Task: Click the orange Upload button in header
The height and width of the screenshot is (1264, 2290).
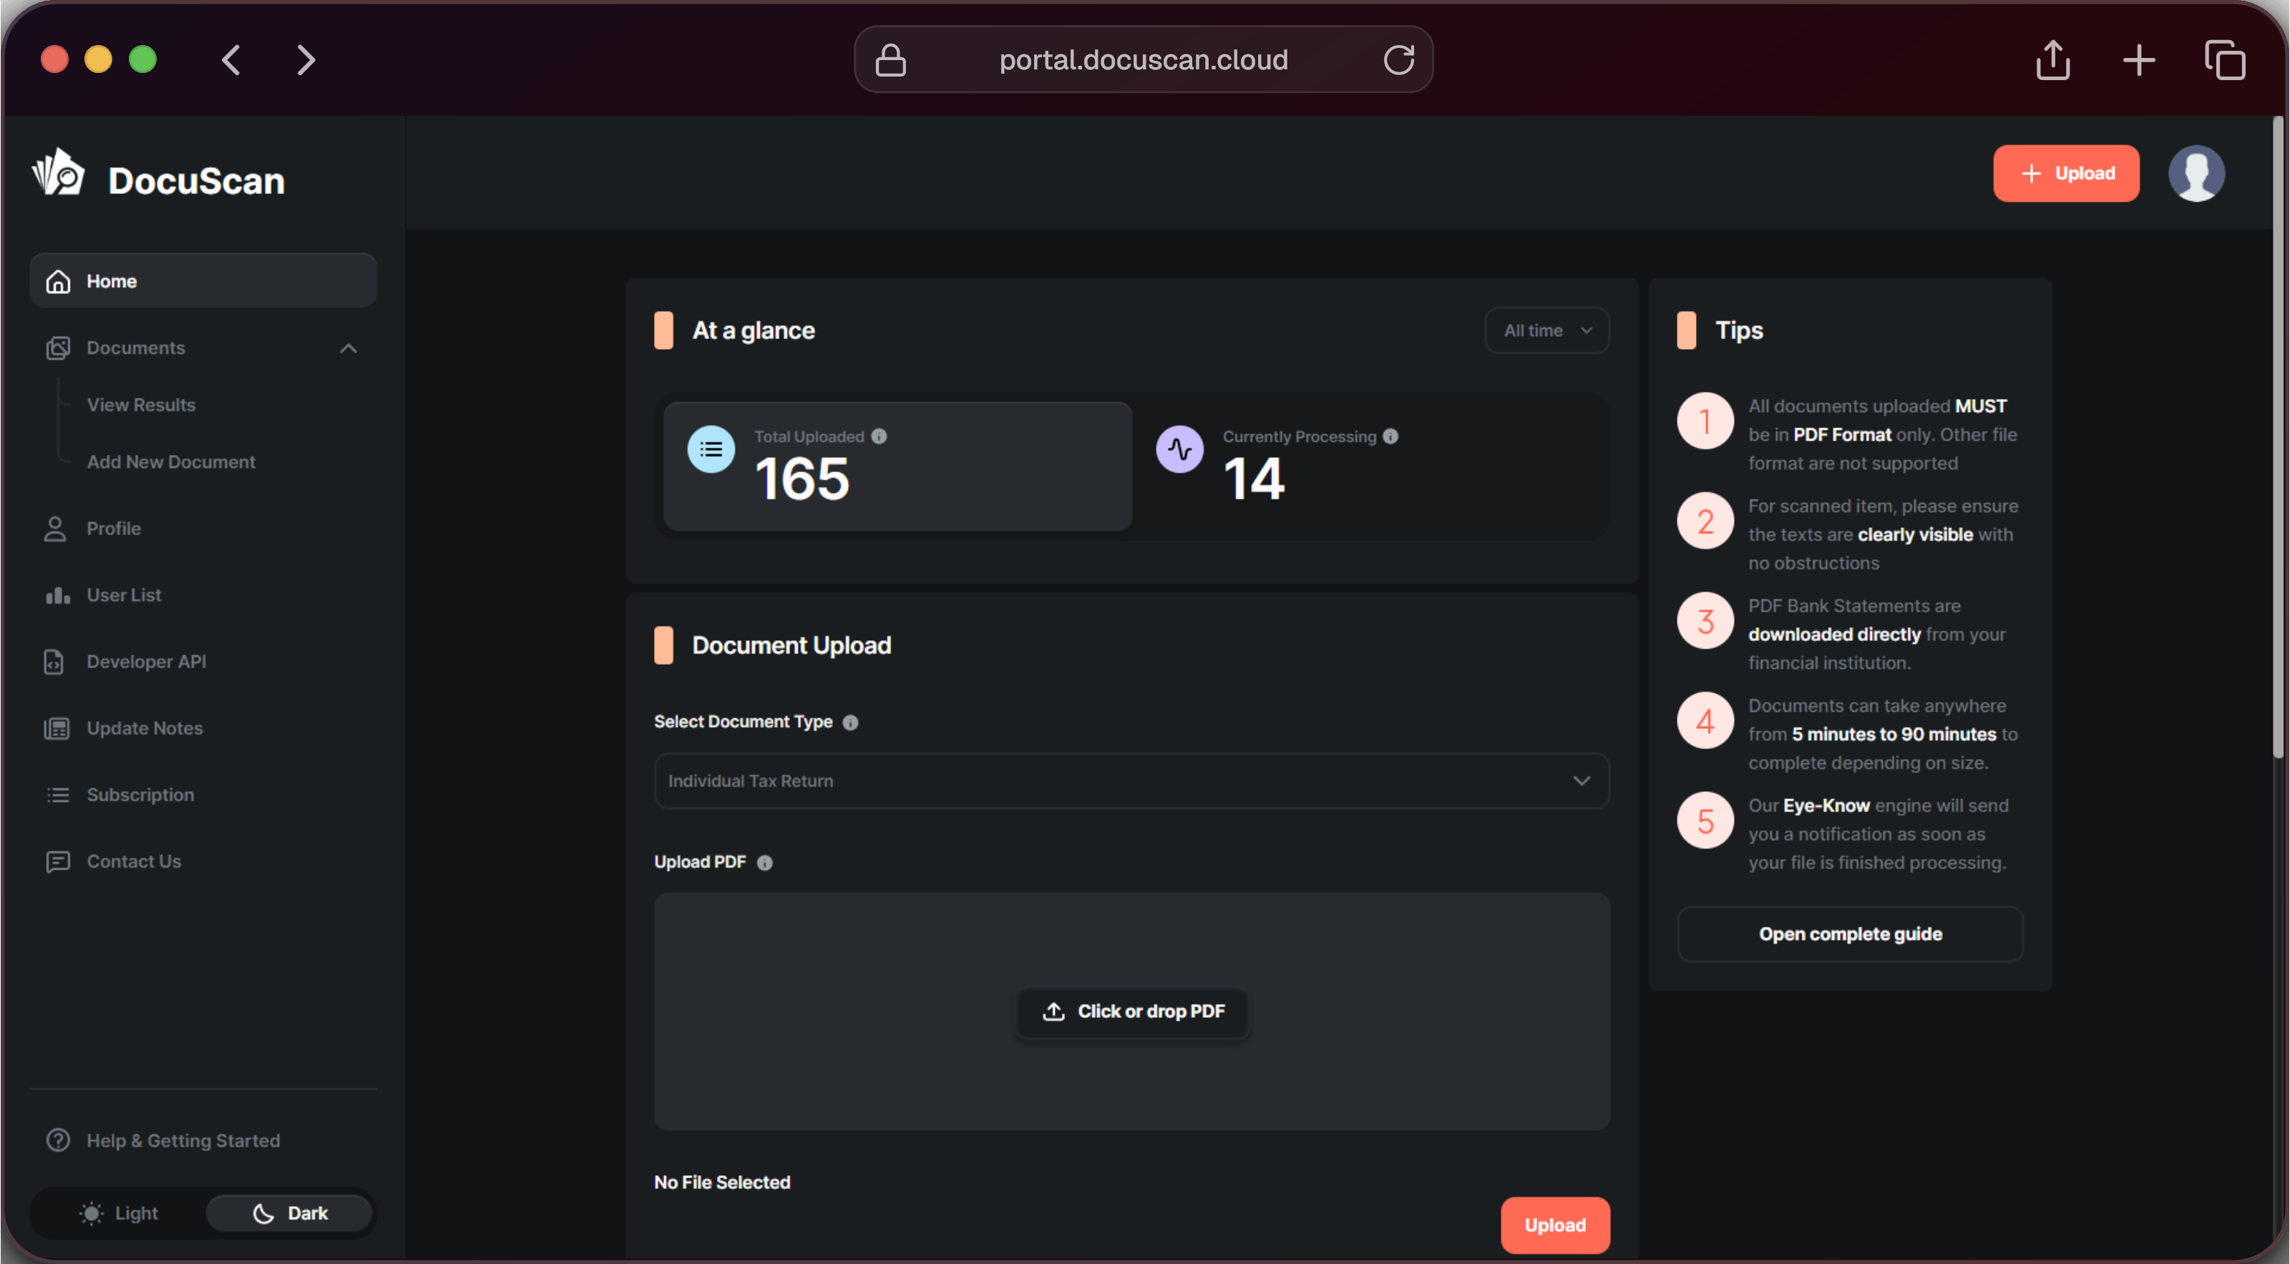Action: click(x=2065, y=173)
